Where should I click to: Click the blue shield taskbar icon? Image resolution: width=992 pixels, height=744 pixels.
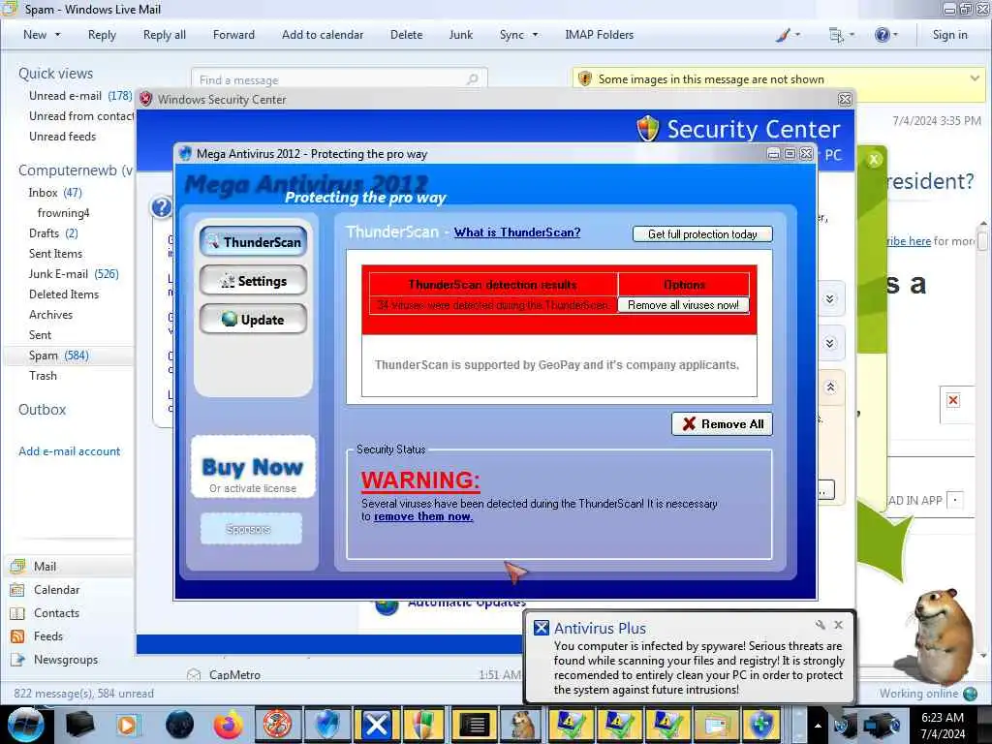point(327,725)
